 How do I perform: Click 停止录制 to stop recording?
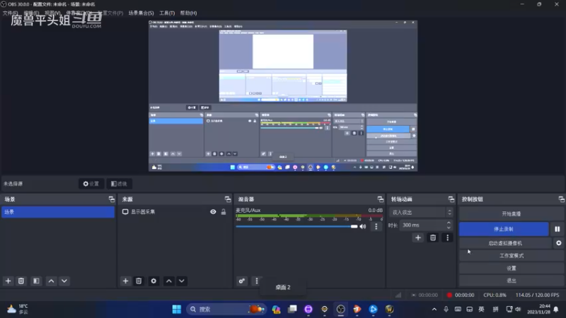coord(504,229)
